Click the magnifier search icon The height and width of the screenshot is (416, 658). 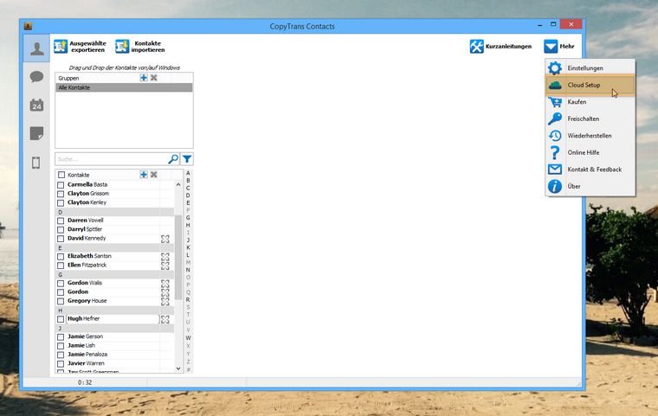coord(173,159)
